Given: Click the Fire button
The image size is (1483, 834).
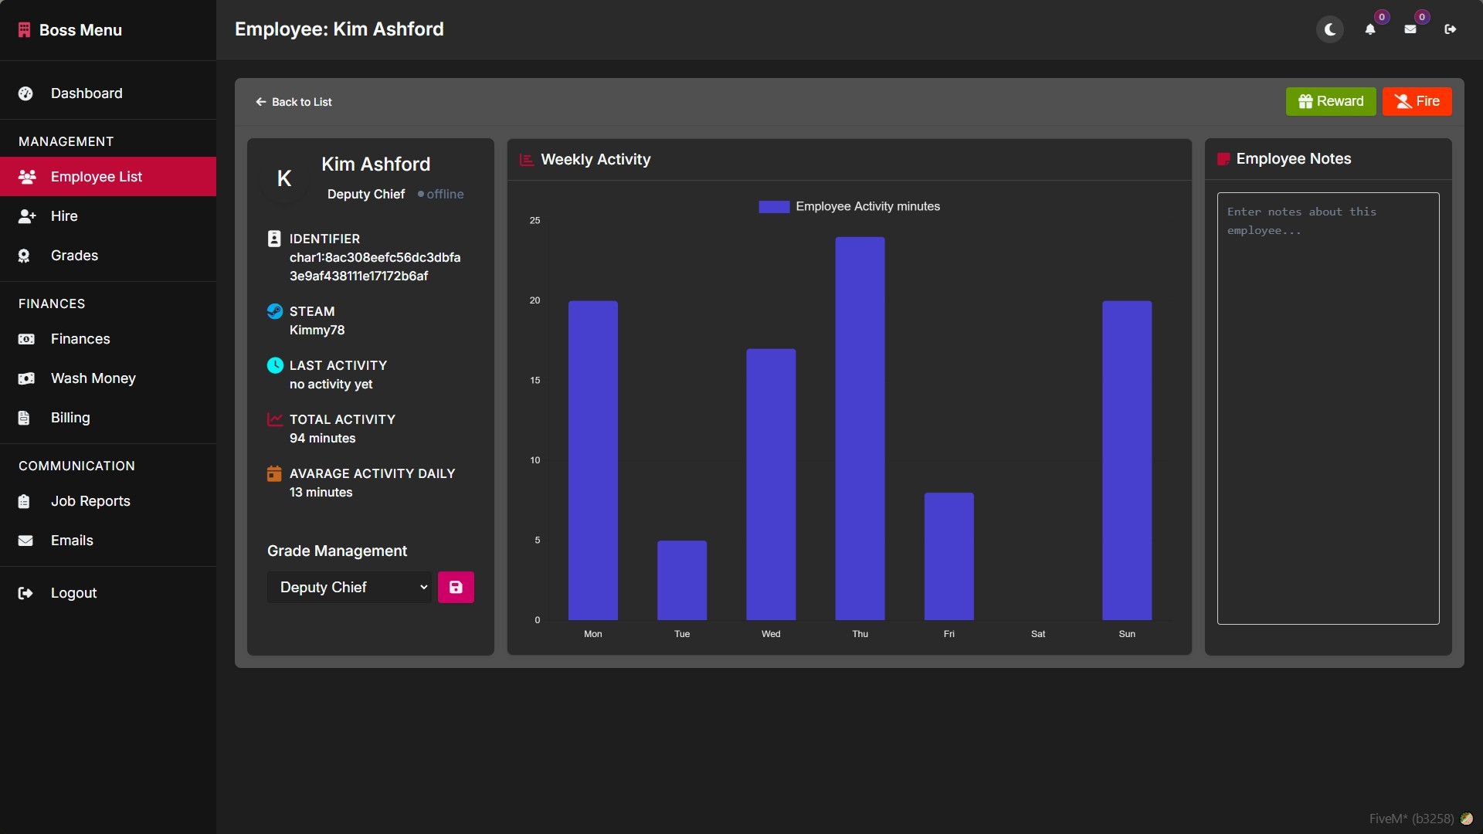Looking at the screenshot, I should point(1417,101).
